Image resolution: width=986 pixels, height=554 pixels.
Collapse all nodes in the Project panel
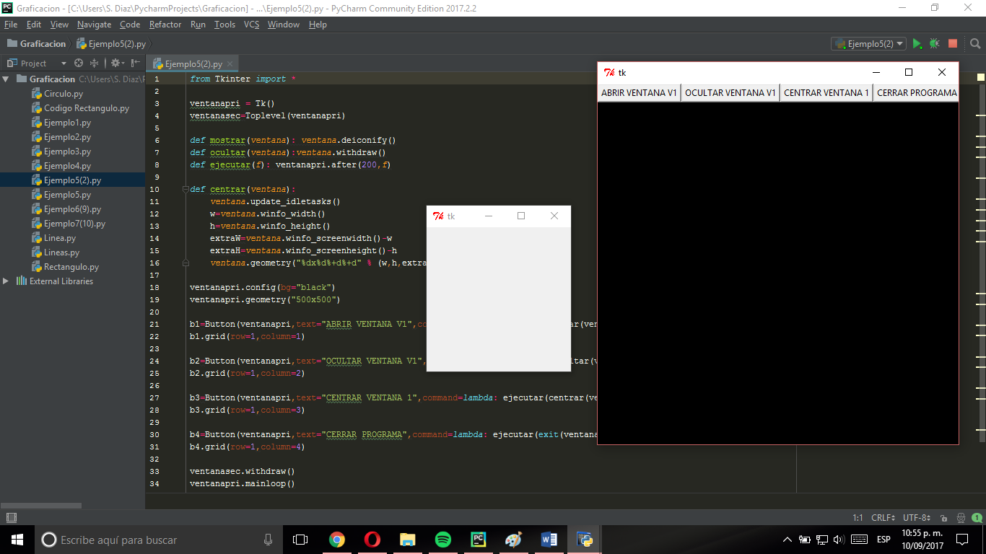[95, 63]
